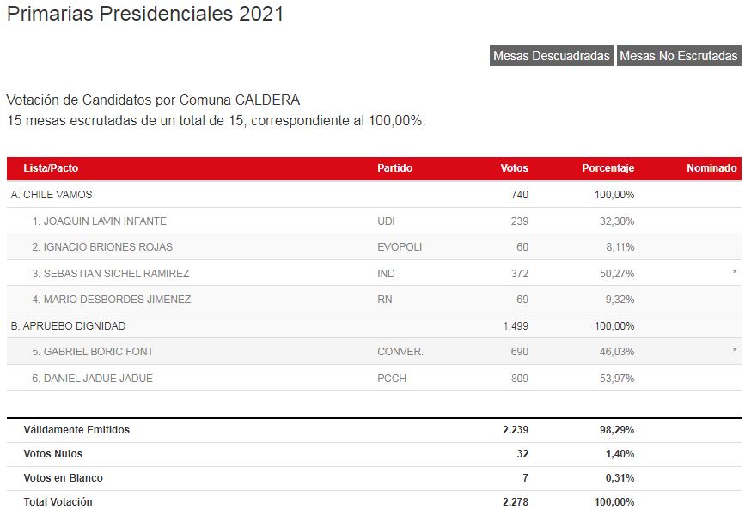Click Daniel Jadue Jadue row
Screen dimensions: 751x521
[x=374, y=378]
